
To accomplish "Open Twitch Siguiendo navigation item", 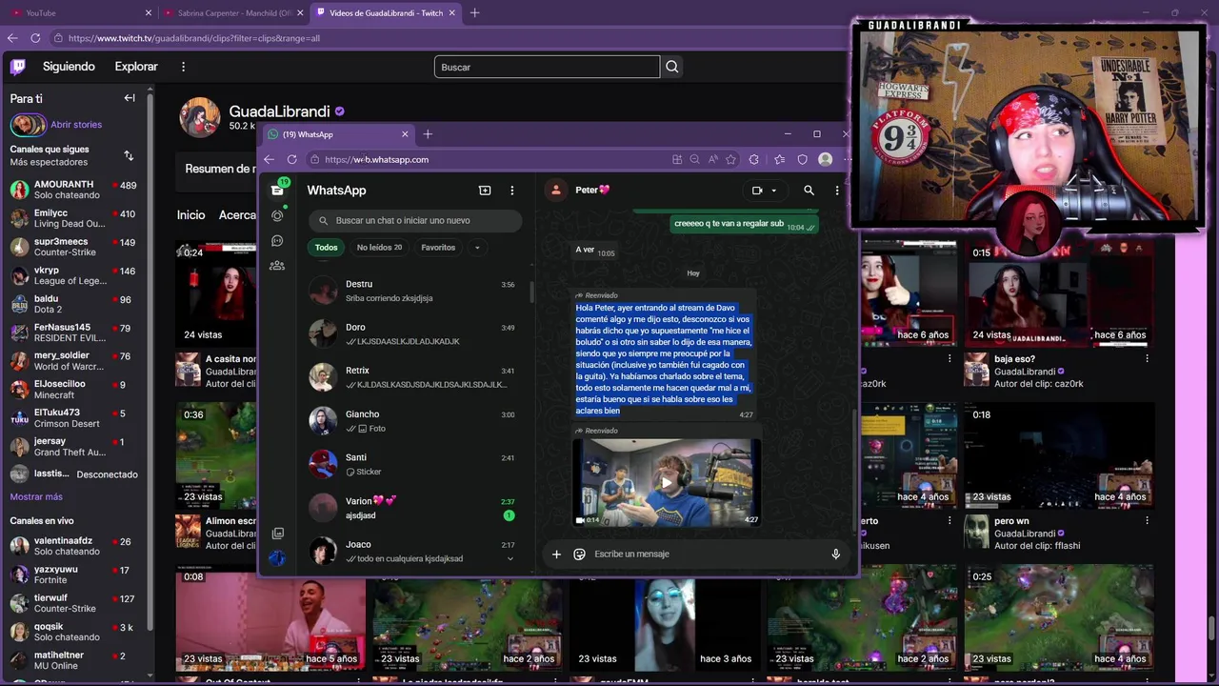I will point(69,67).
